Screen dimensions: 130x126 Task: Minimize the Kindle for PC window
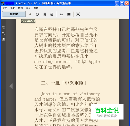tap(117, 3)
